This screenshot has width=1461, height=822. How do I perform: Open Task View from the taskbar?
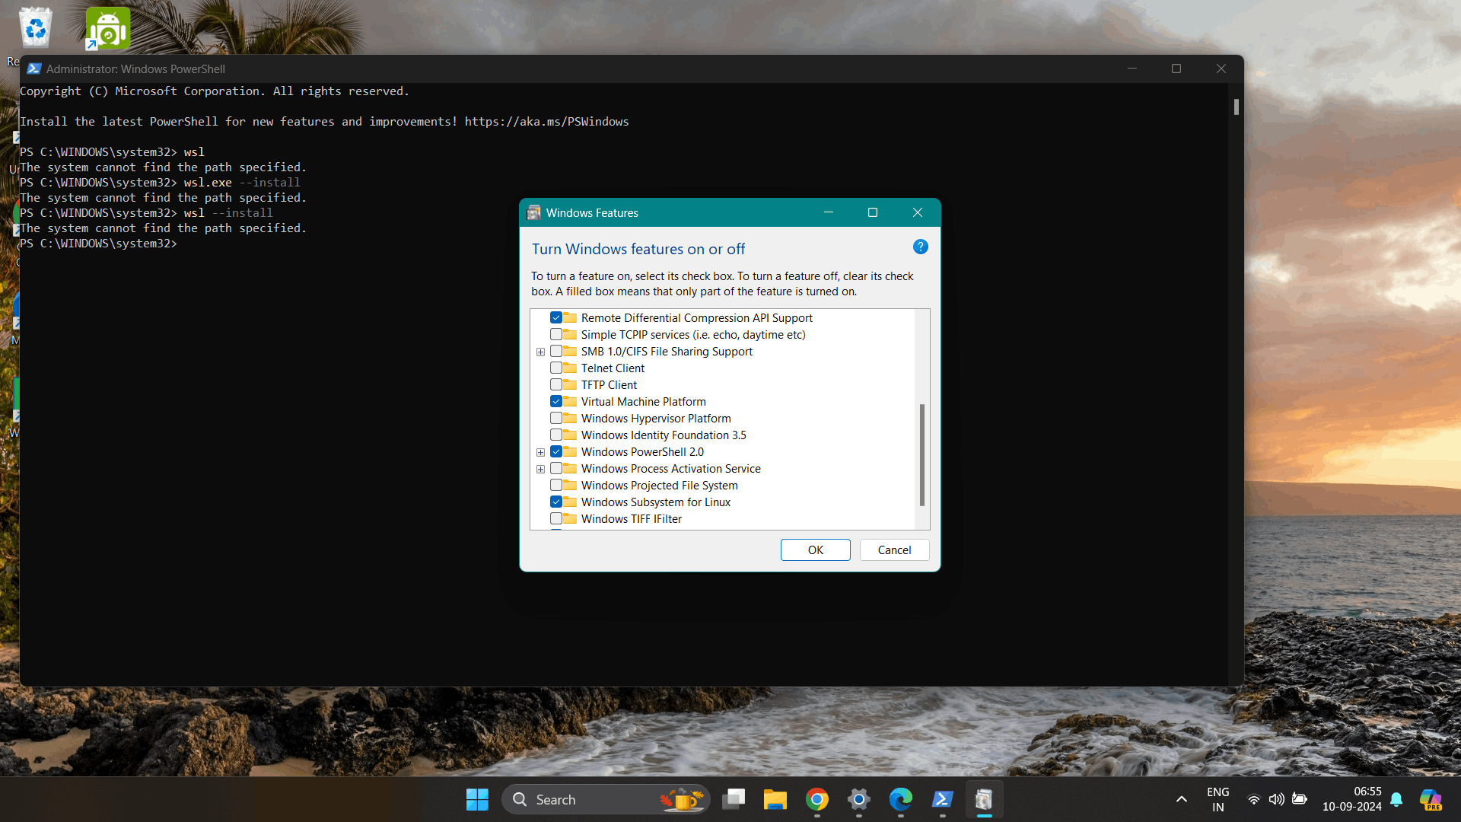tap(734, 799)
